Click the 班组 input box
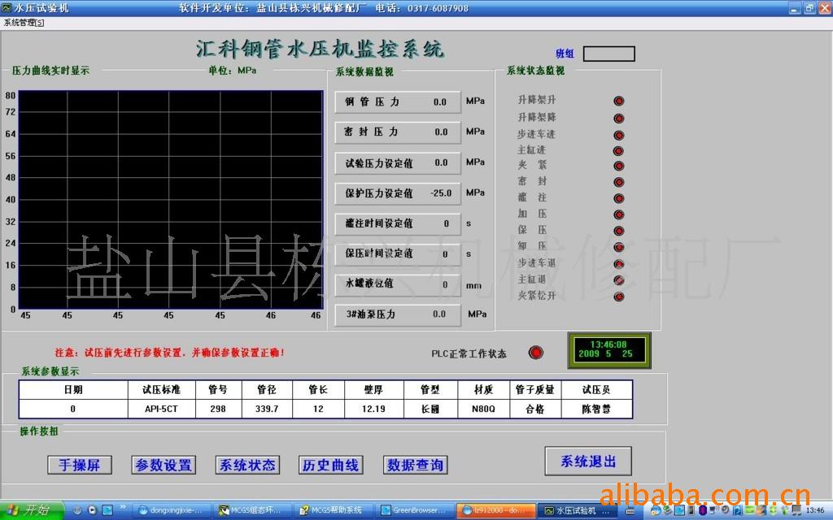This screenshot has height=520, width=833. (x=608, y=54)
